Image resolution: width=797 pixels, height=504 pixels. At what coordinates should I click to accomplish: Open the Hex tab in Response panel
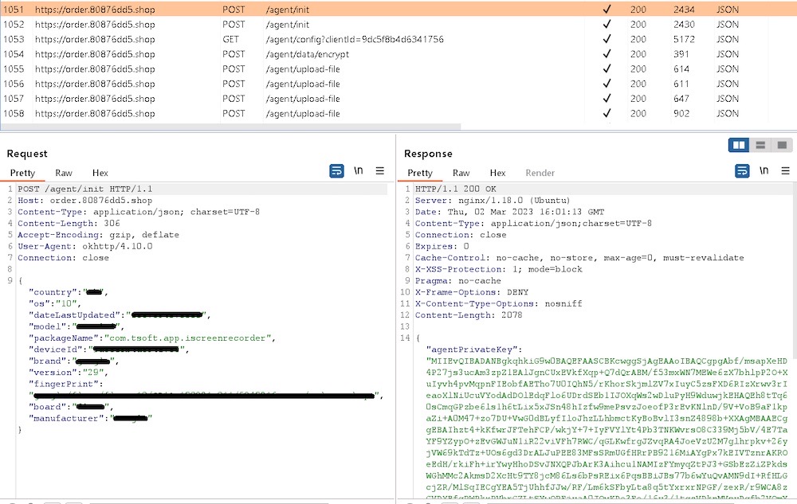(x=497, y=173)
